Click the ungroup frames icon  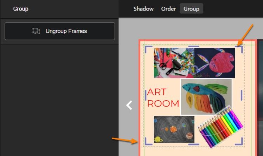pyautogui.click(x=36, y=31)
